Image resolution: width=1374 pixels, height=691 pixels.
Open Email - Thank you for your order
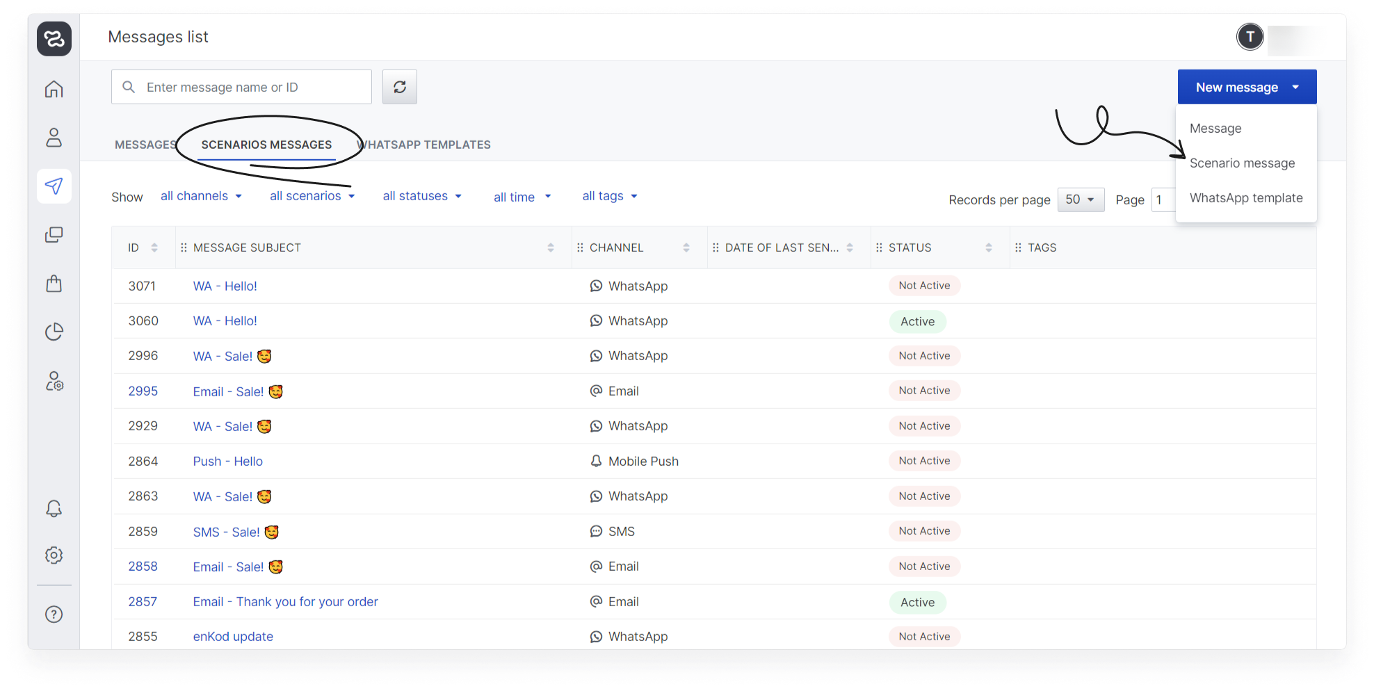[286, 601]
